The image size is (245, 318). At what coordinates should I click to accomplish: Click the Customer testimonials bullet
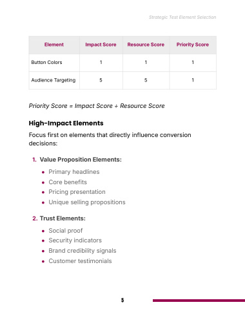tap(80, 261)
